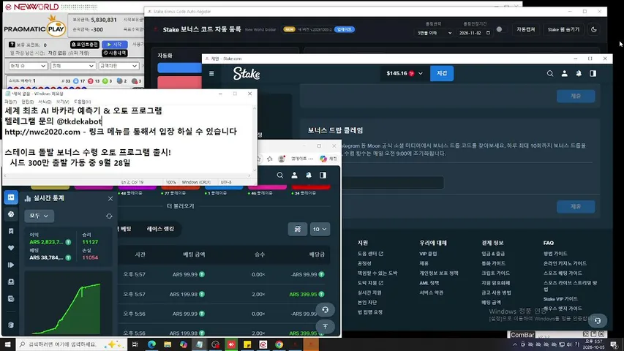This screenshot has height=351, width=624.
Task: Click the red button under 자동화 panel
Action: point(180,83)
